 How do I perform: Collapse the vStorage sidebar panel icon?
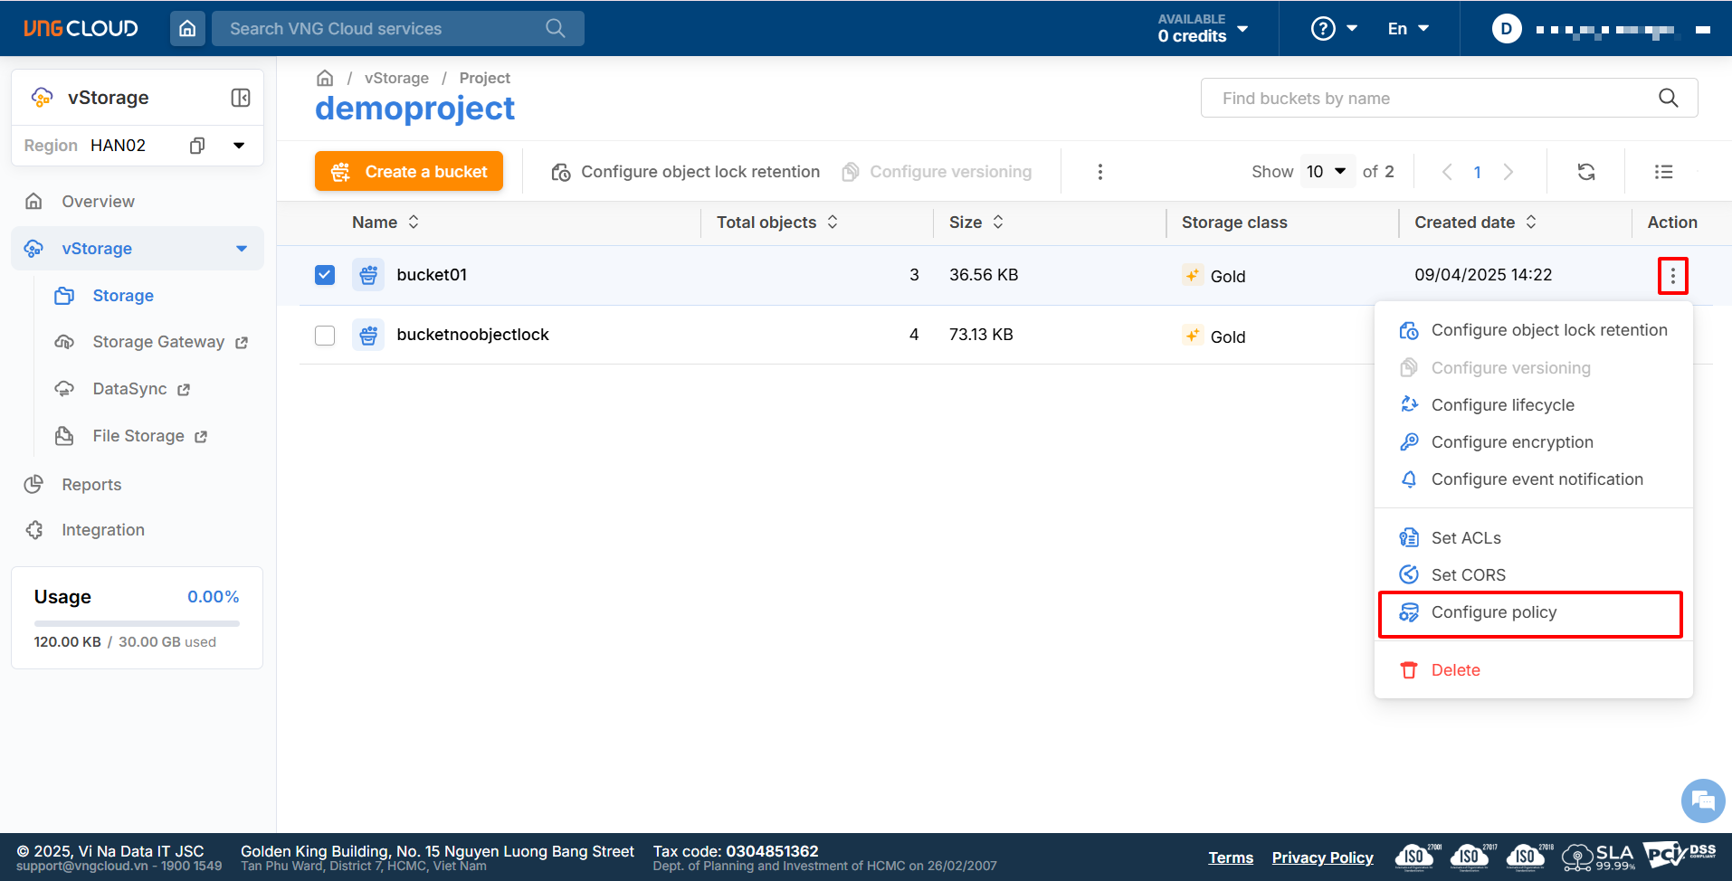click(241, 98)
